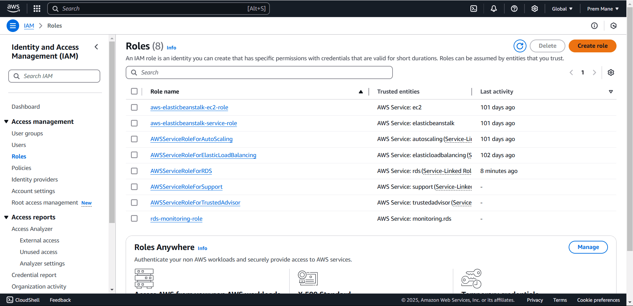Open Info link next to Roles

pos(172,48)
